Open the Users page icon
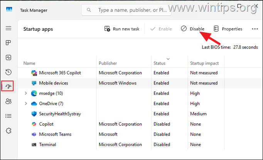 [8, 101]
